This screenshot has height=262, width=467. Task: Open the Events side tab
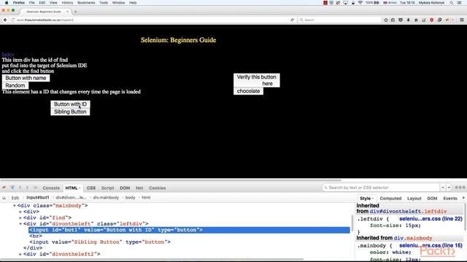tap(450, 199)
